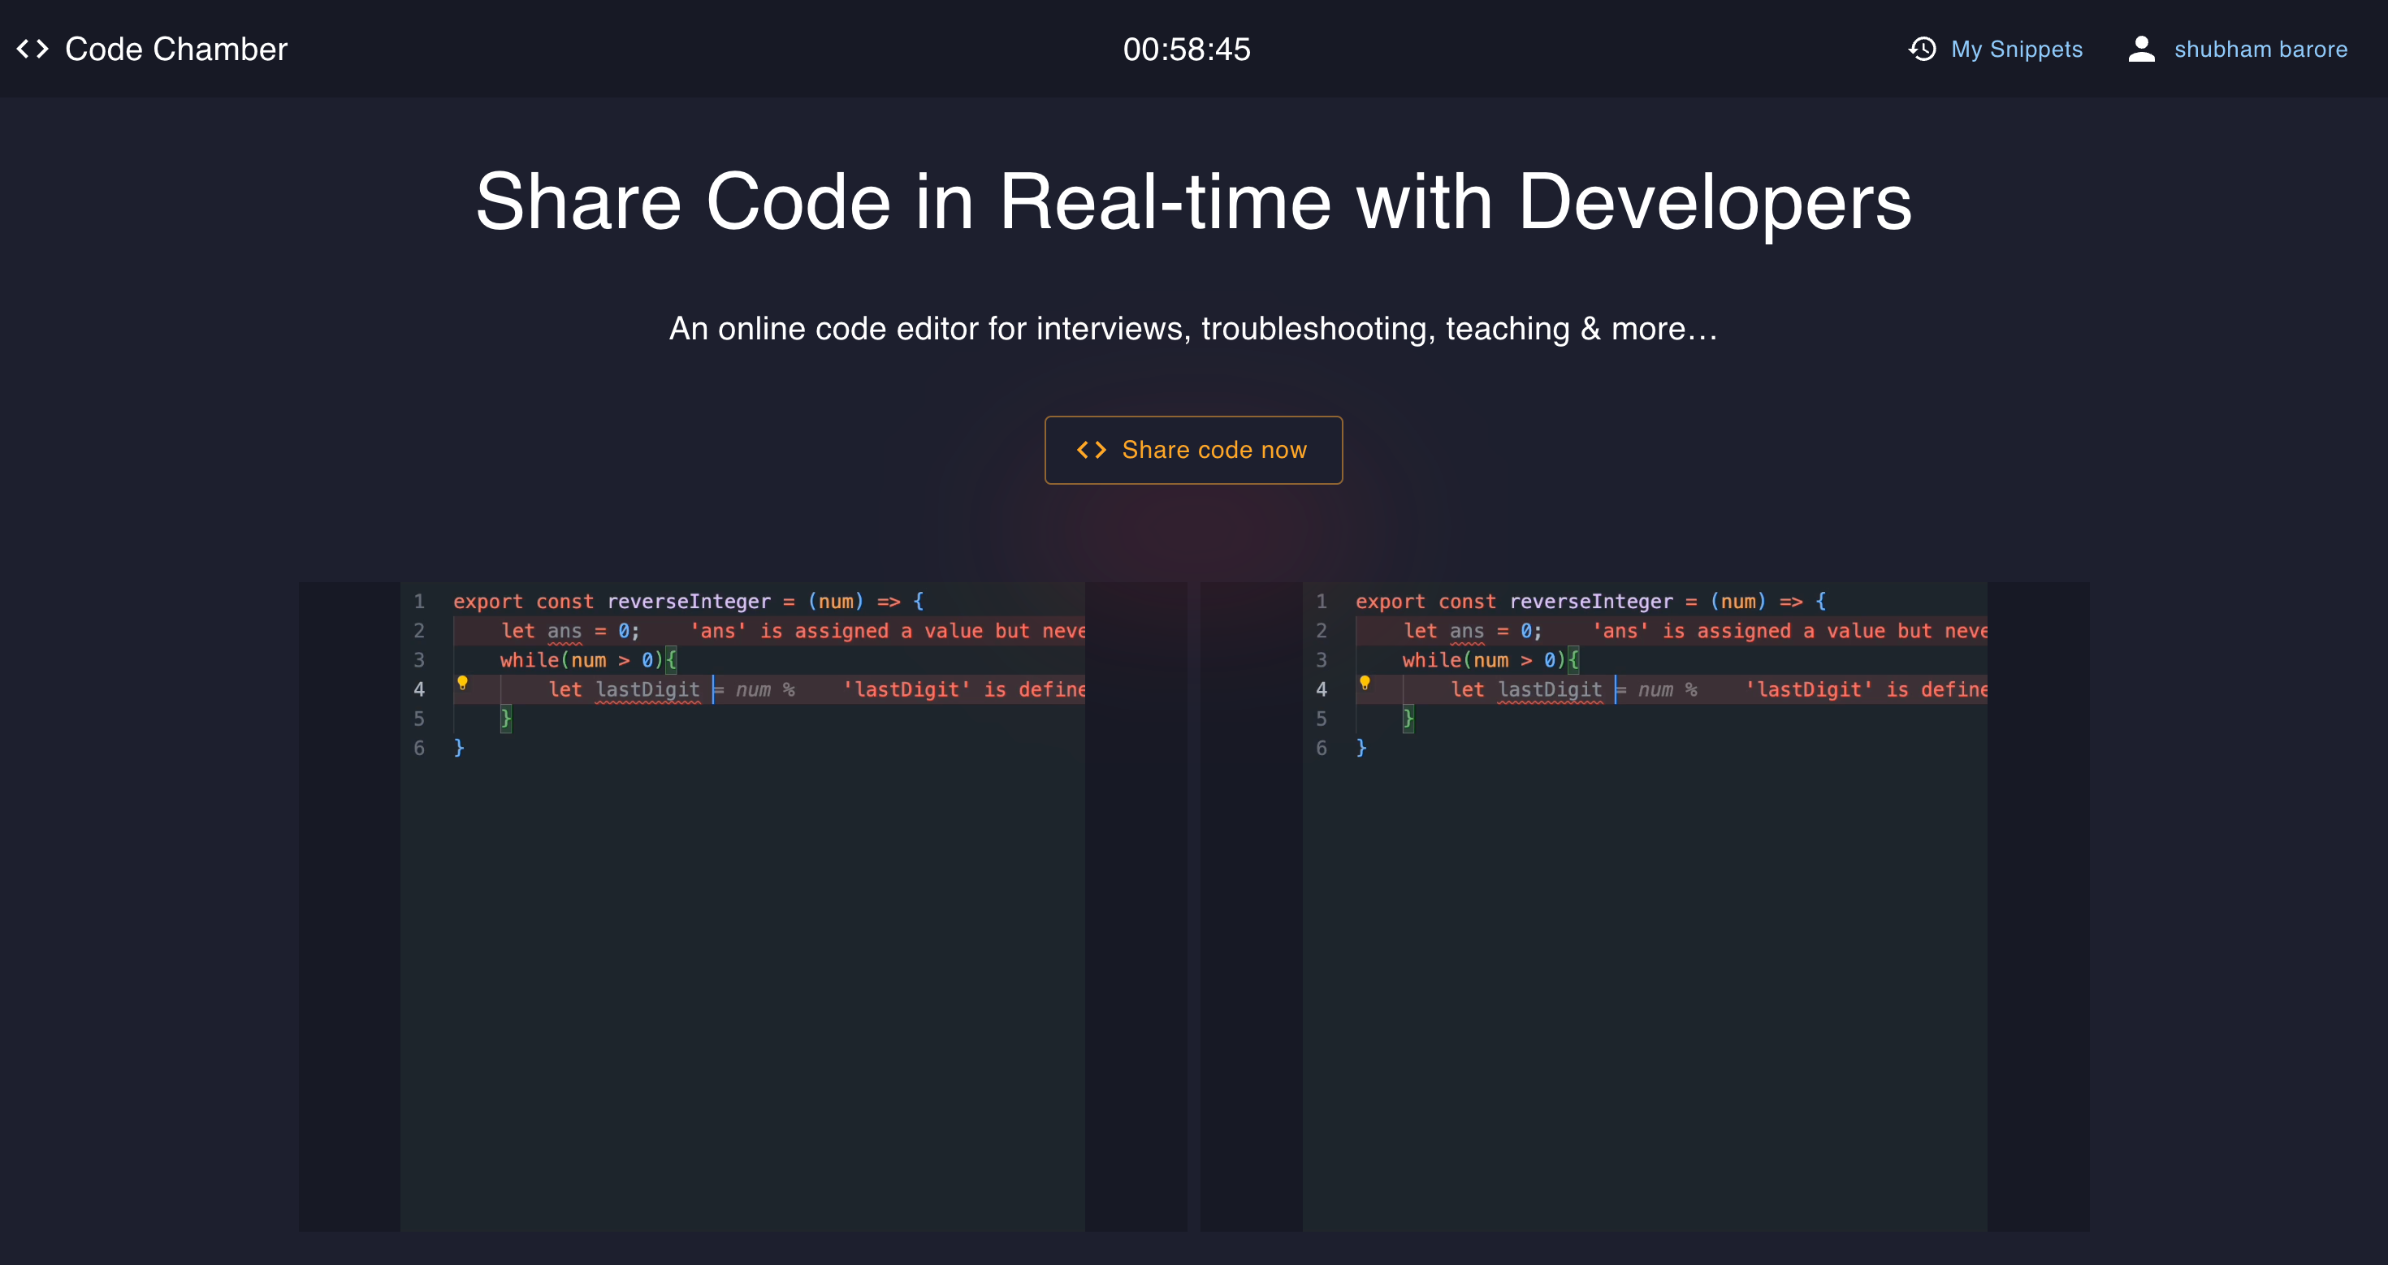This screenshot has height=1265, width=2388.
Task: Click the light bulb quick-fix in left editor
Action: 463,683
